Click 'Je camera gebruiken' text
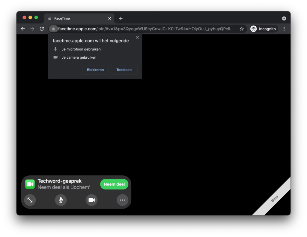Viewport: 307px width, 237px height. tap(79, 57)
